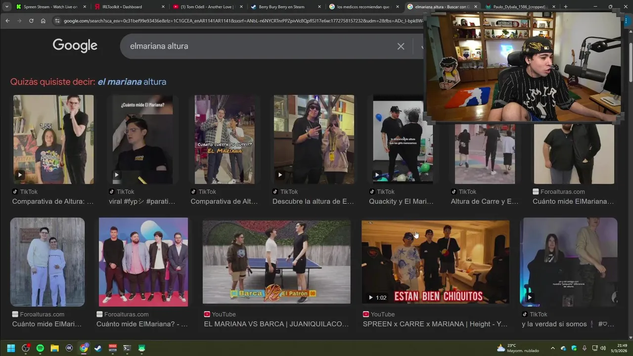
Task: Click the webcam overlay window
Action: (523, 66)
